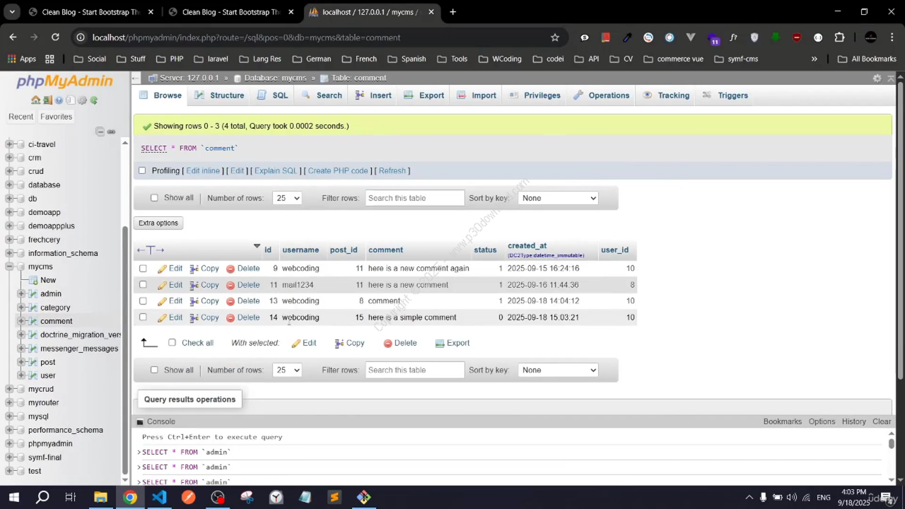Open the Query results operations button
The image size is (905, 509).
(x=189, y=399)
